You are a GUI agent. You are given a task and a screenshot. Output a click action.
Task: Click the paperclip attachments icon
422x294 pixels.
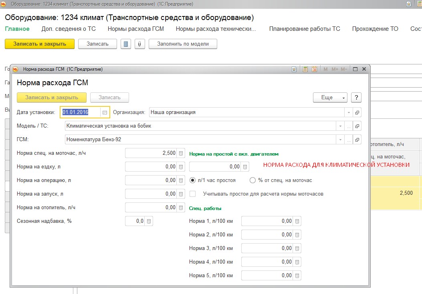[139, 44]
